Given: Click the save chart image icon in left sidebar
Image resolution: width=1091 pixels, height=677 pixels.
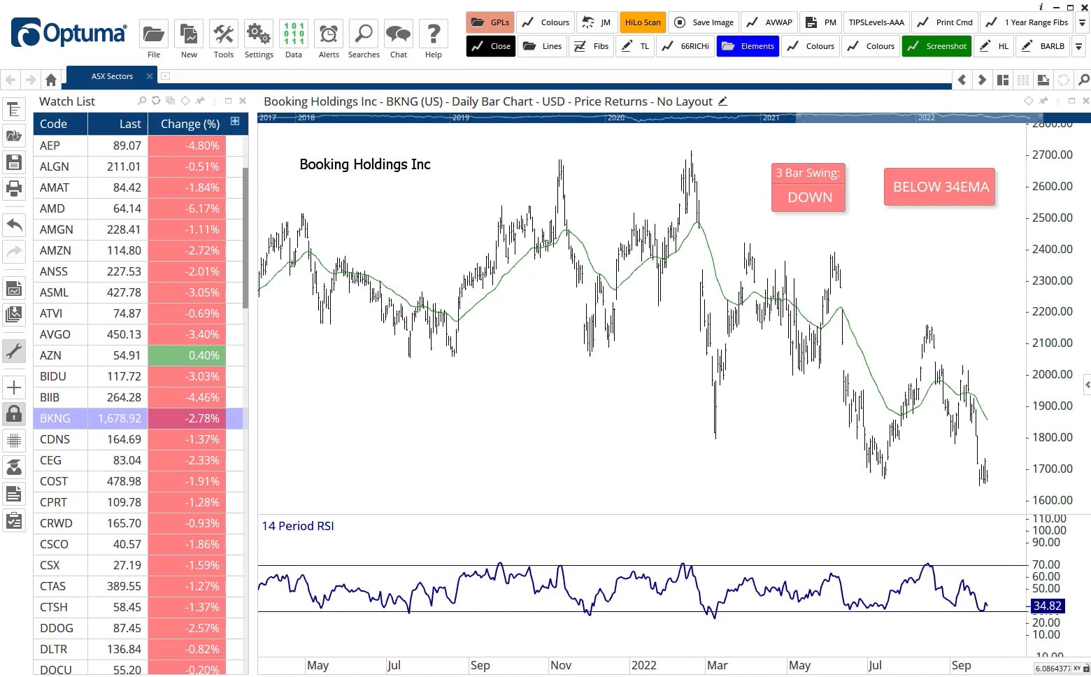Looking at the screenshot, I should tap(14, 288).
